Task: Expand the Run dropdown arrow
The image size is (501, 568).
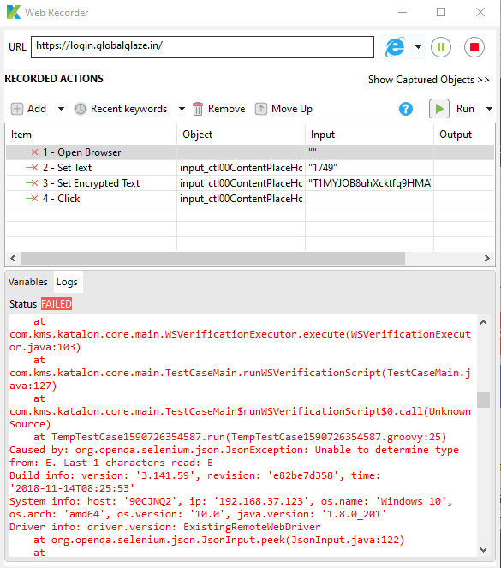Action: click(489, 109)
